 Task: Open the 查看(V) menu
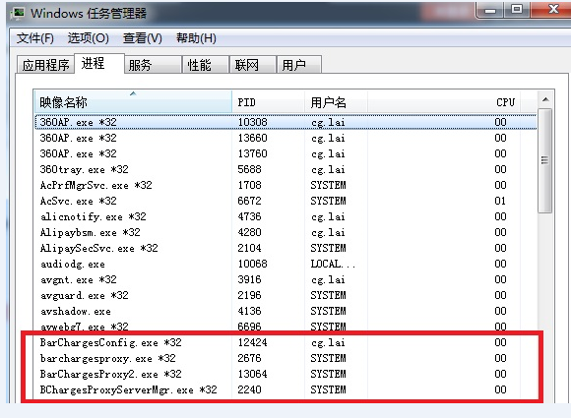click(143, 38)
